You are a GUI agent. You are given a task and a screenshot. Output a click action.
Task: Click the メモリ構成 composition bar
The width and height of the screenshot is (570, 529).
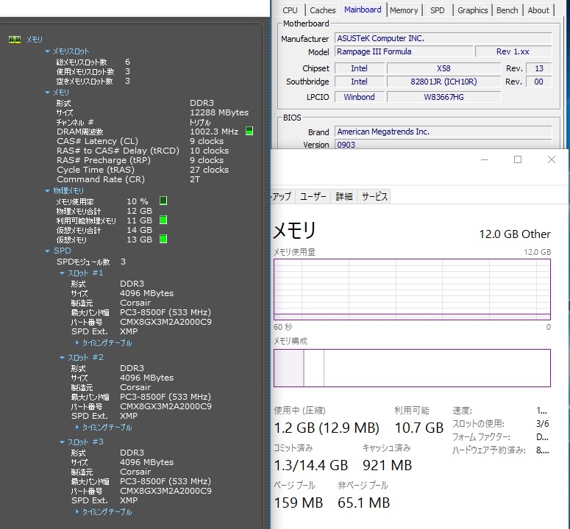point(412,367)
